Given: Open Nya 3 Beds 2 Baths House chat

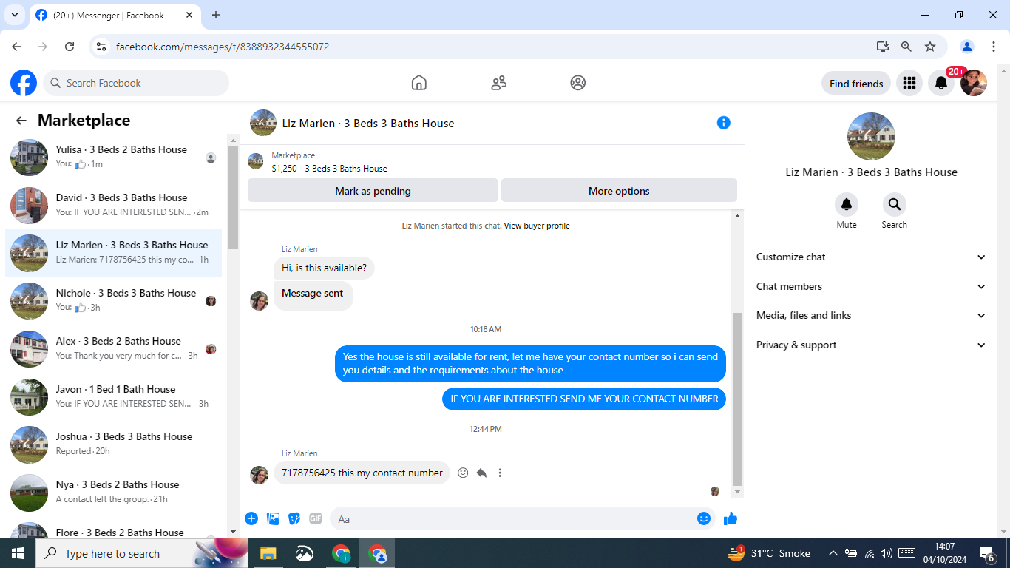Looking at the screenshot, I should pos(114,493).
